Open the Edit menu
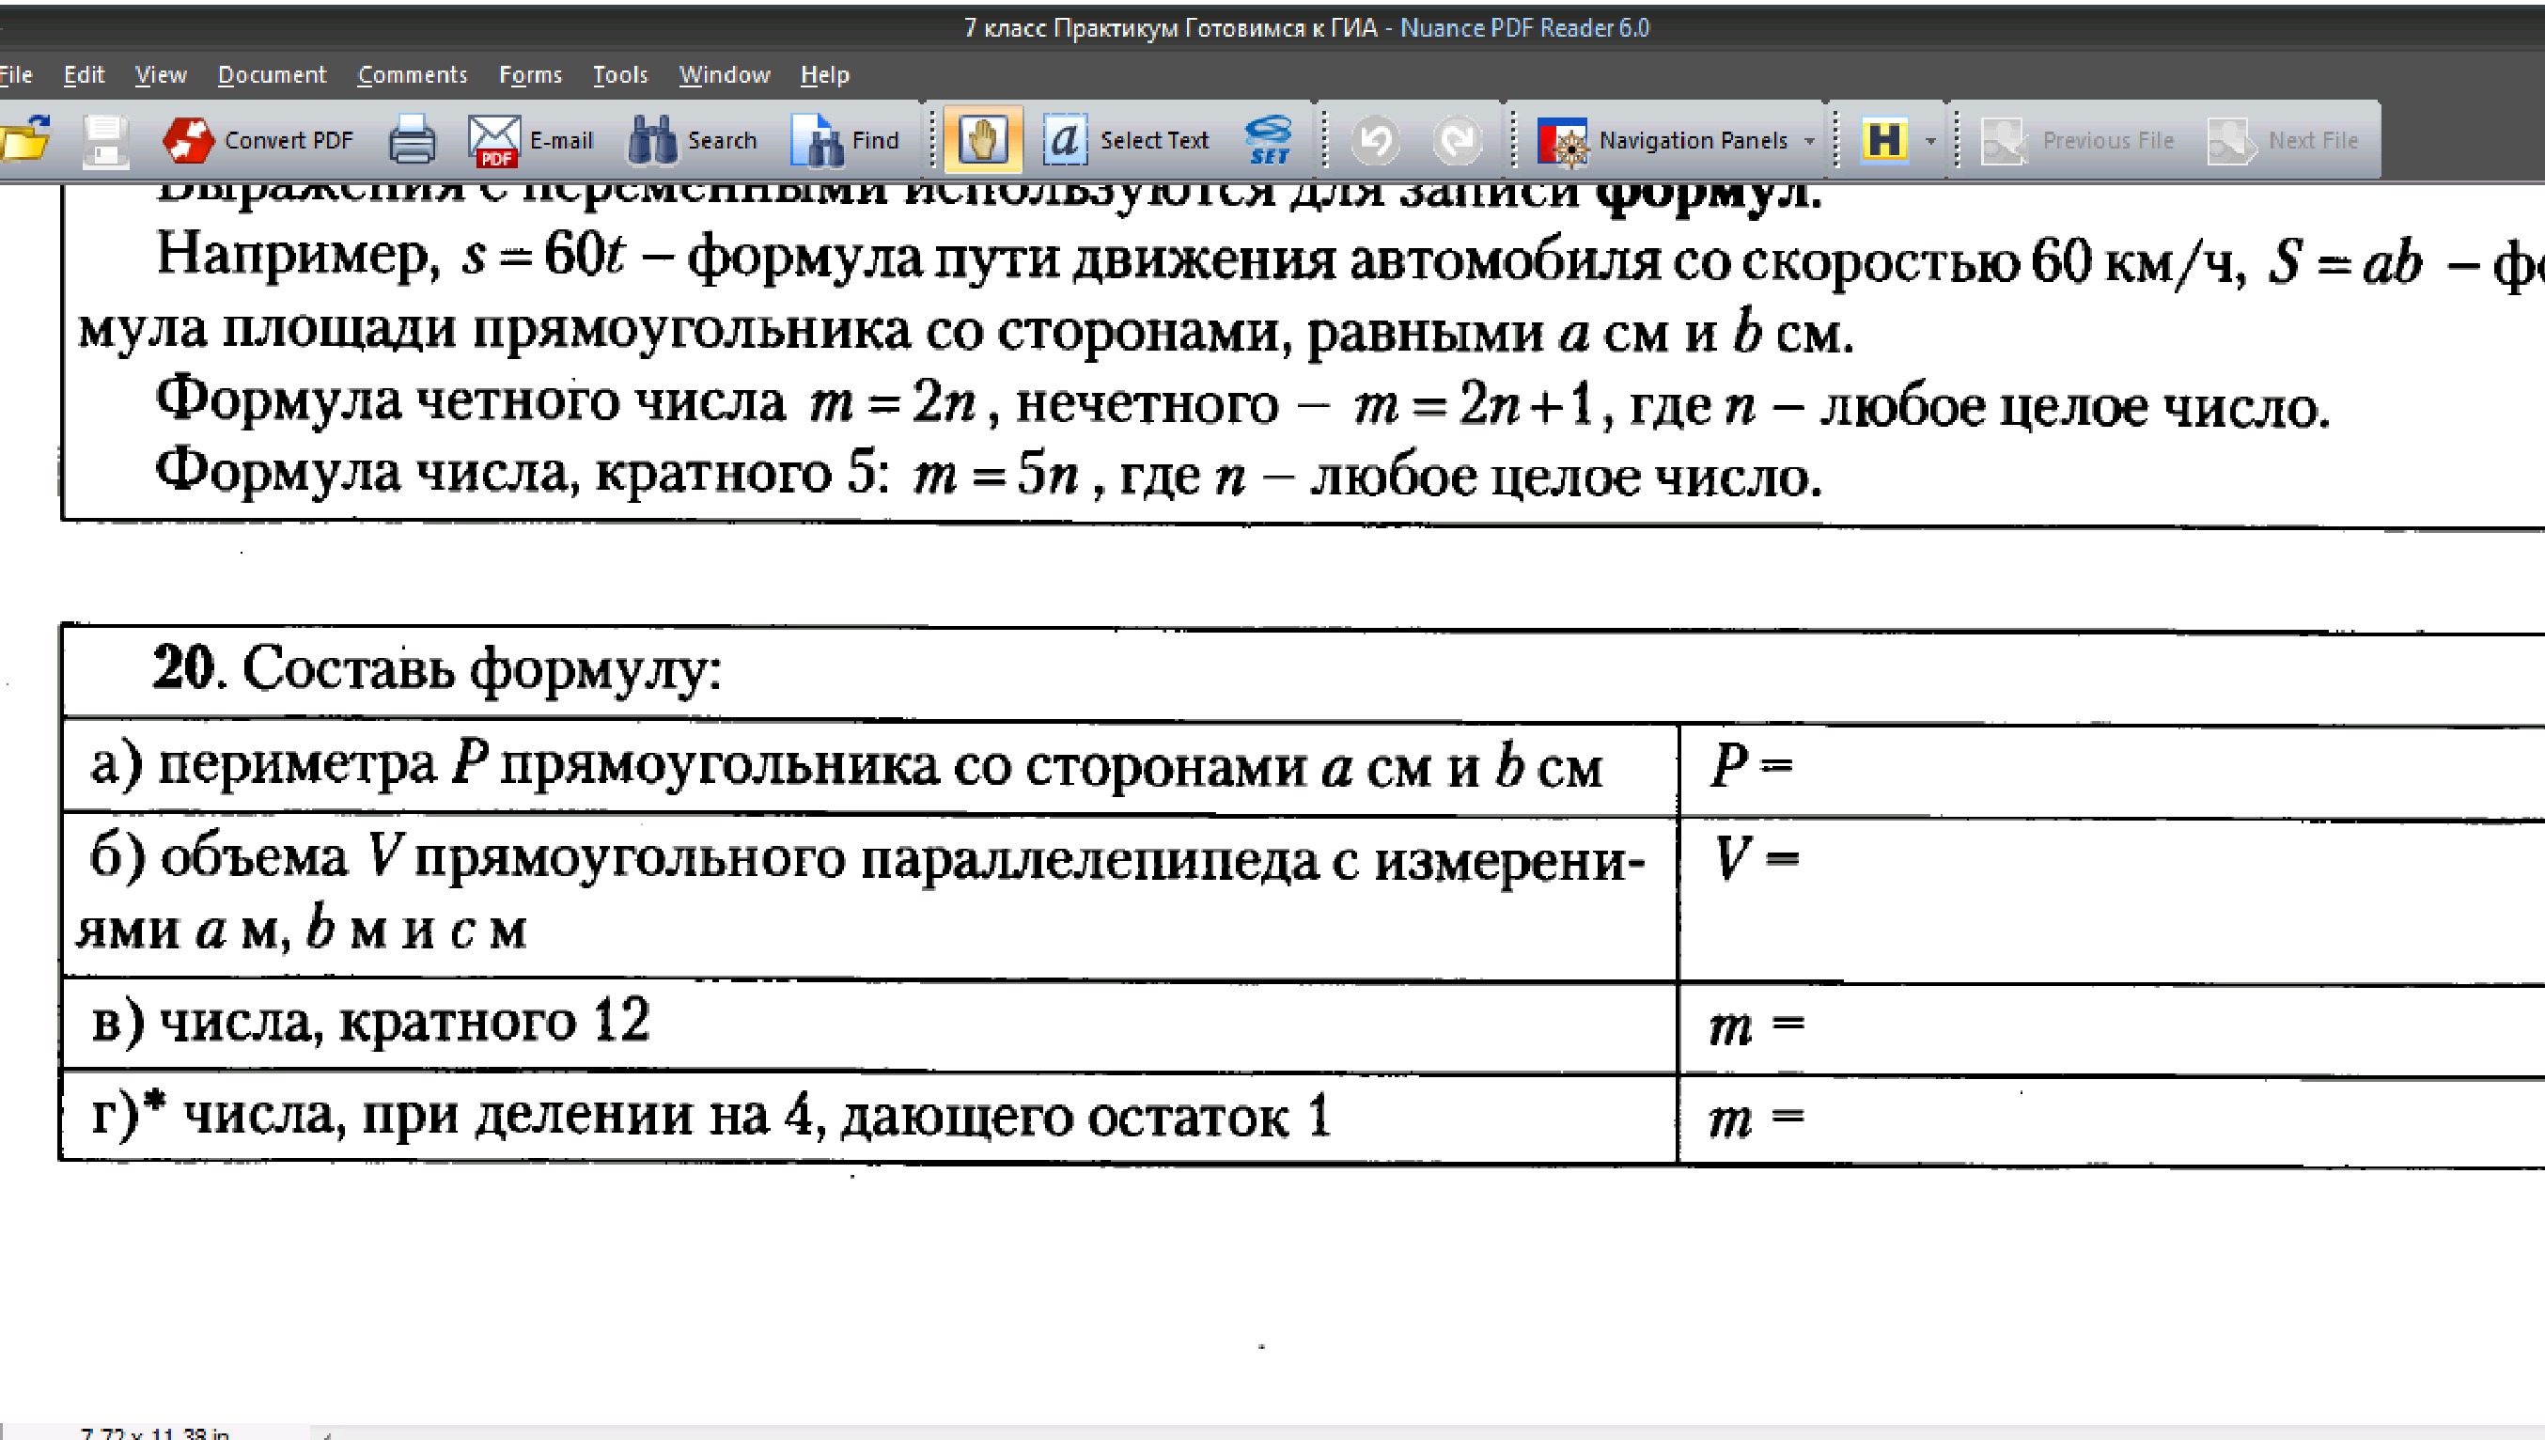This screenshot has width=2545, height=1440. (84, 75)
